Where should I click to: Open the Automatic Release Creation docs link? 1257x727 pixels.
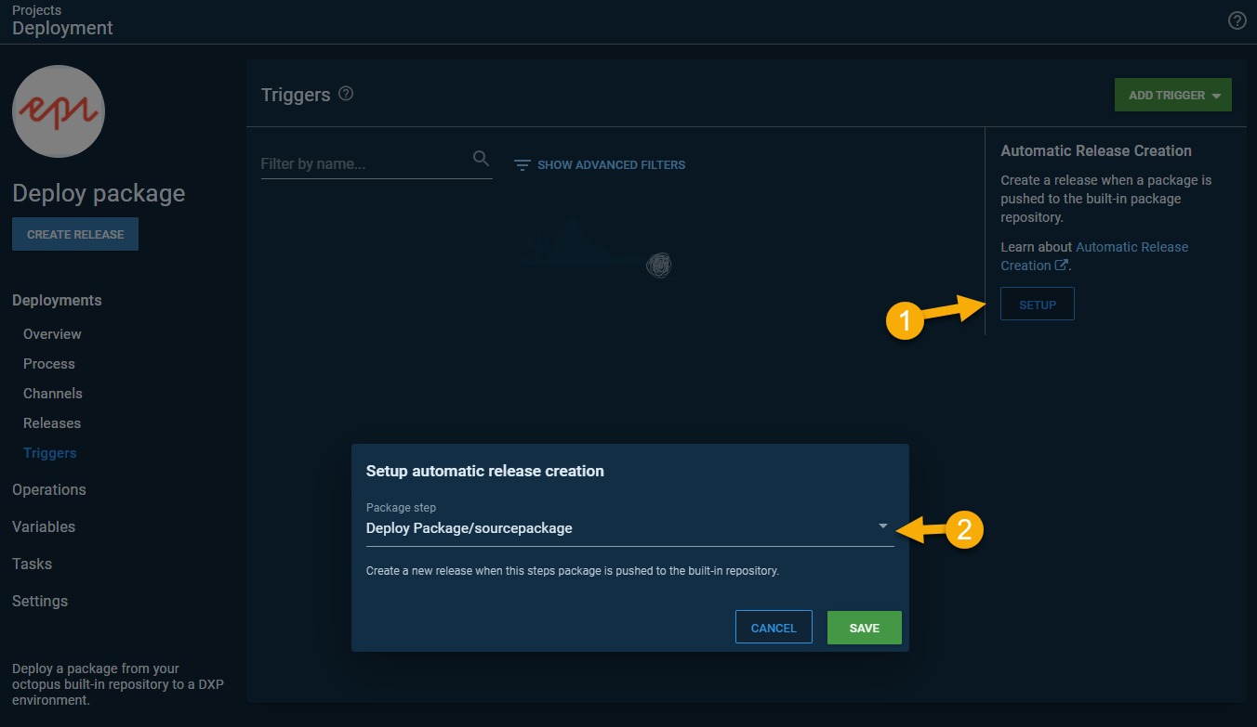coord(1131,247)
